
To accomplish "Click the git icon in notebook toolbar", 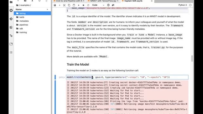I will 113,5.
